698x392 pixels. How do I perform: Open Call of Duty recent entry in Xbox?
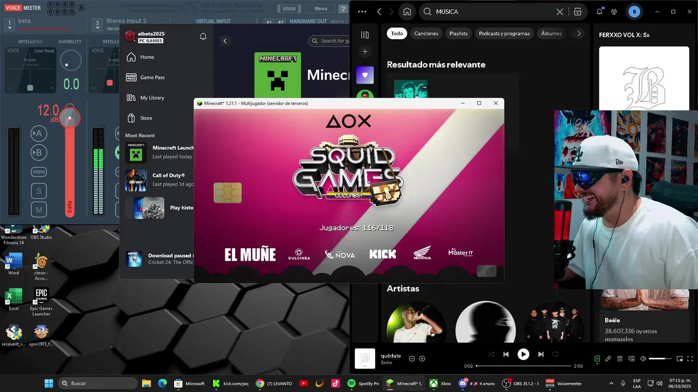[159, 180]
